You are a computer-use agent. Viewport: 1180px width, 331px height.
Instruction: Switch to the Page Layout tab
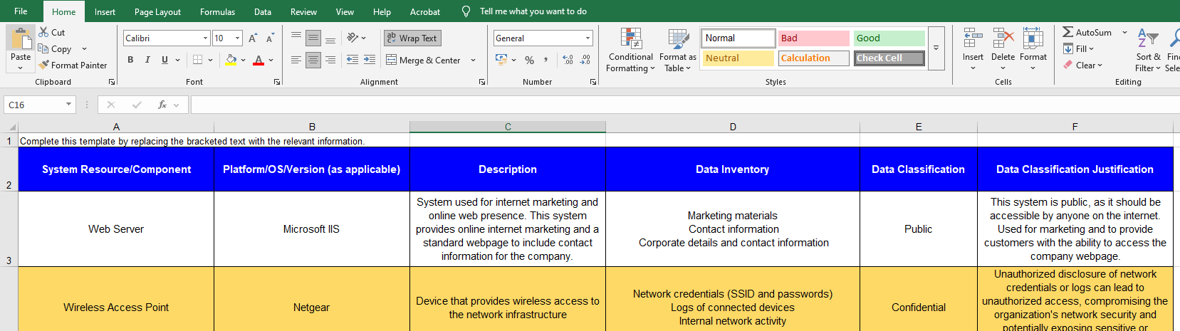coord(157,11)
